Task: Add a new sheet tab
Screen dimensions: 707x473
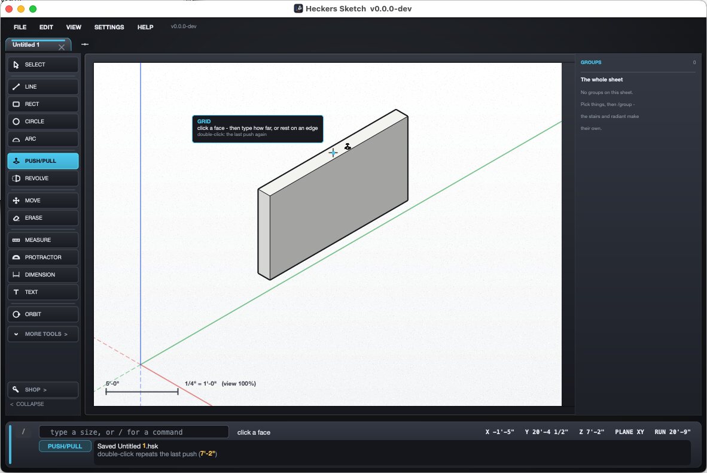Action: point(85,44)
